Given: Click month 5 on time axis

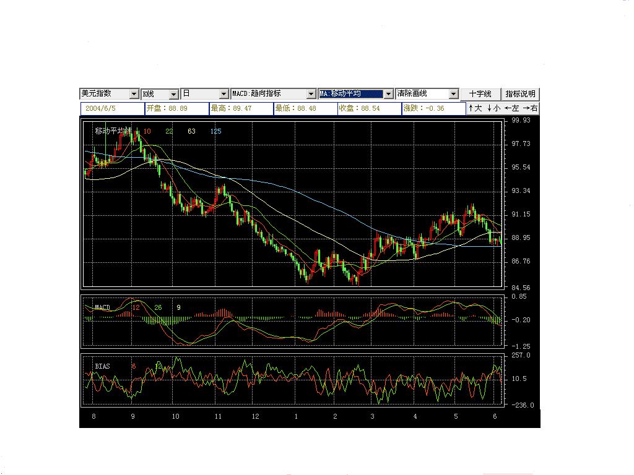Looking at the screenshot, I should tap(456, 416).
